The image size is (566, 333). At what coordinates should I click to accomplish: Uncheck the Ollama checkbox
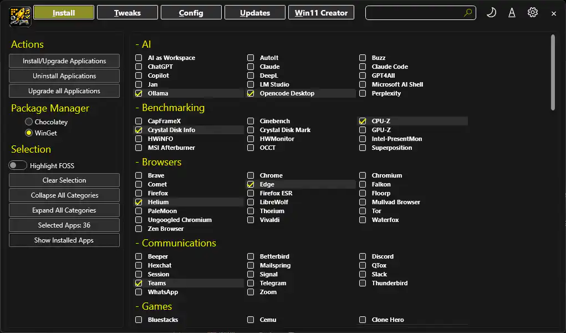pos(139,93)
